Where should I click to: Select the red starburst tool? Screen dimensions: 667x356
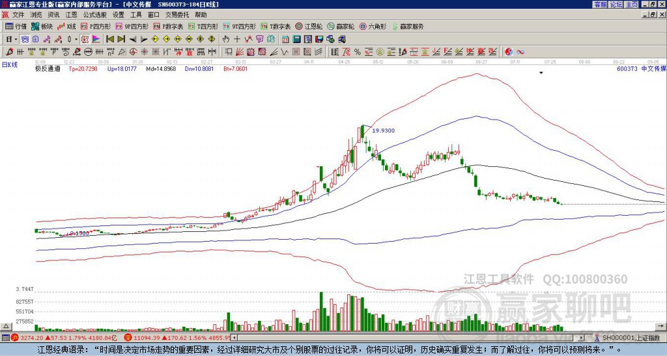click(x=145, y=52)
